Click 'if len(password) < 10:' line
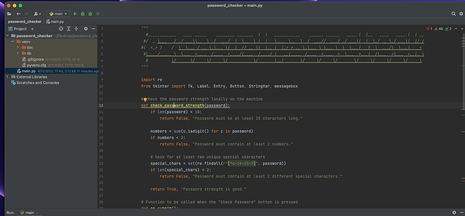Viewport: 465px width, 216px height. coord(176,112)
